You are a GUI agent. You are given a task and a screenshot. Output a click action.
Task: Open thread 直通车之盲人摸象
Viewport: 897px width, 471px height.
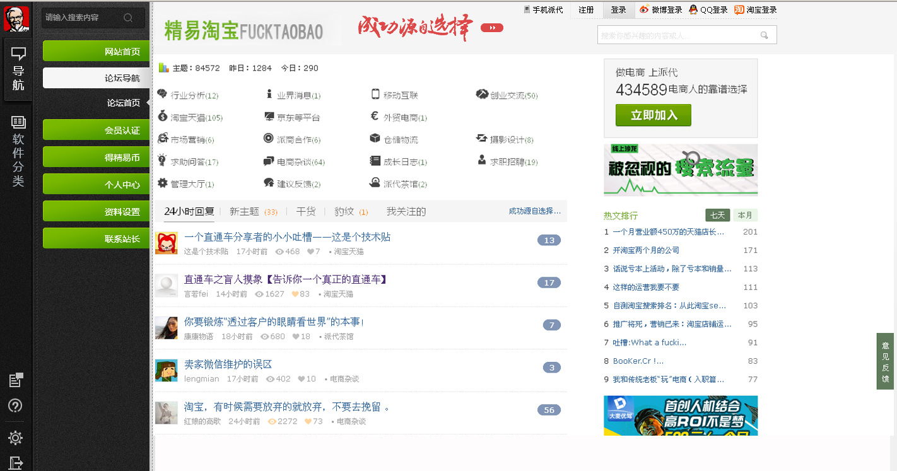point(285,279)
